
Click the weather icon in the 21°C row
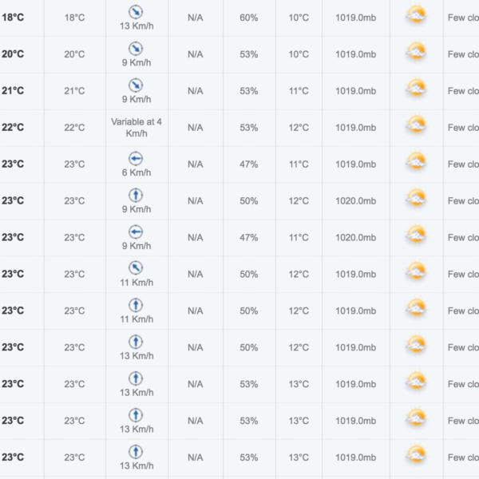click(416, 89)
